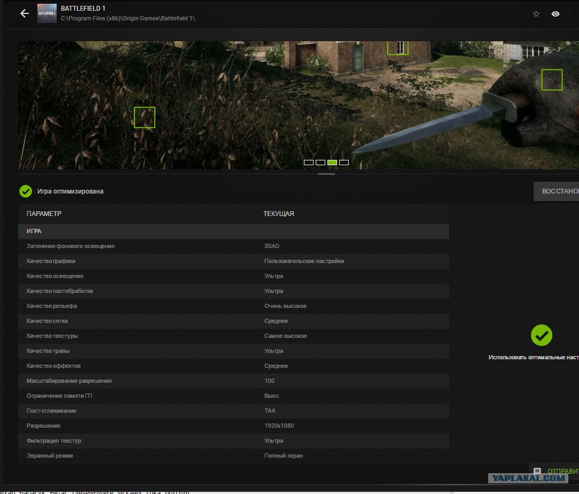Show the second screenshot via carousel indicator
The width and height of the screenshot is (579, 494).
320,163
